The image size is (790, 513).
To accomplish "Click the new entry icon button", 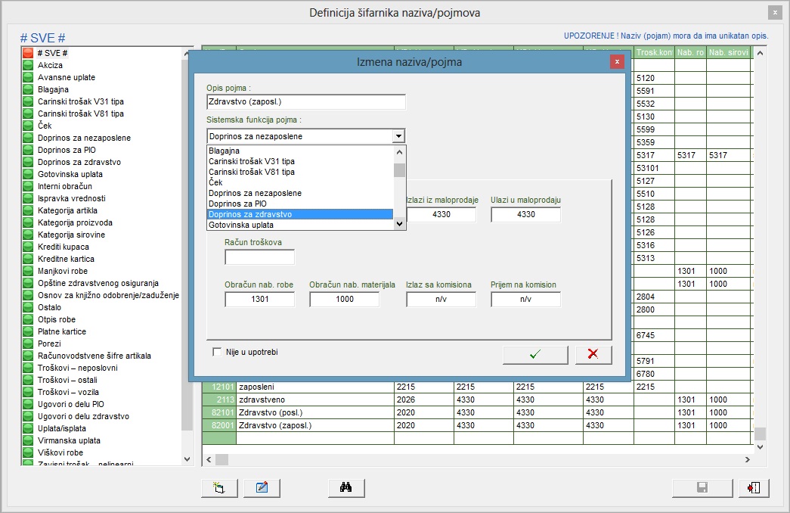I will (x=219, y=487).
